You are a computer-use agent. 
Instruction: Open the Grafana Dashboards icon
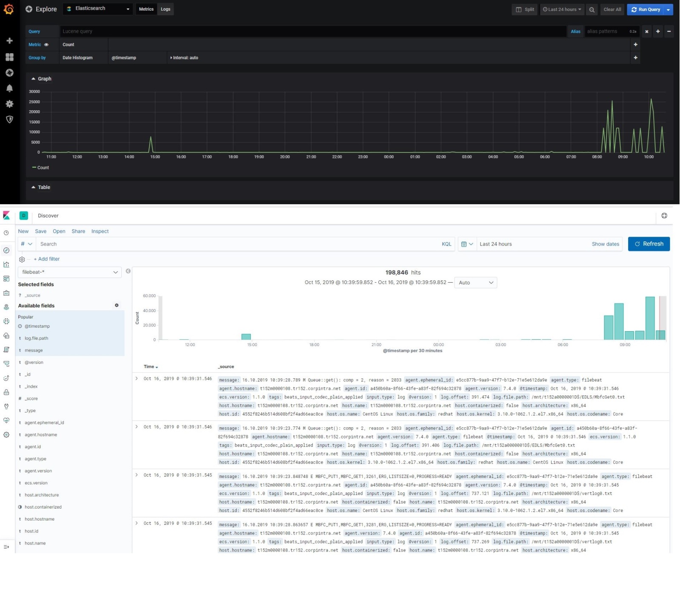click(x=9, y=57)
